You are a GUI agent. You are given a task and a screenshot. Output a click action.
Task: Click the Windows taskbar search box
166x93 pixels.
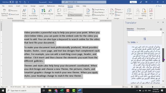tap(23, 91)
